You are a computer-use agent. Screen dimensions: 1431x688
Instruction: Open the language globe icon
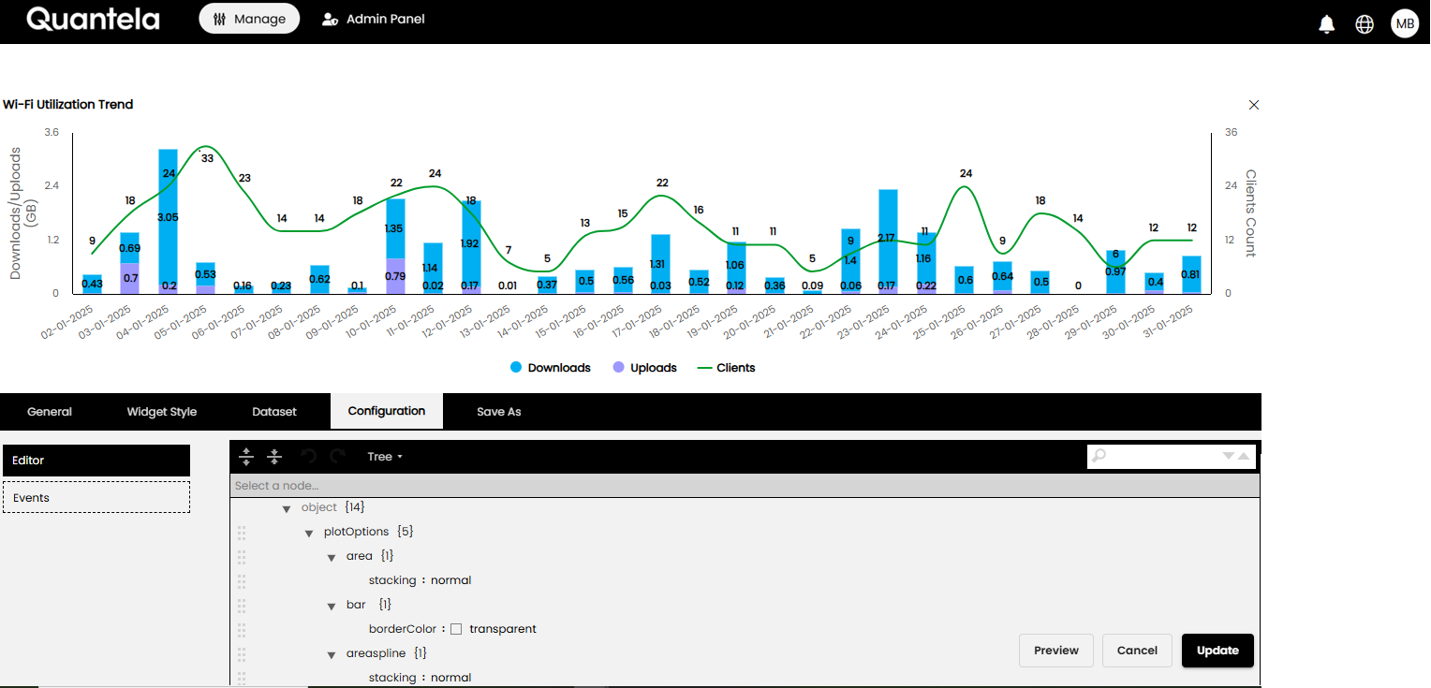[1365, 24]
